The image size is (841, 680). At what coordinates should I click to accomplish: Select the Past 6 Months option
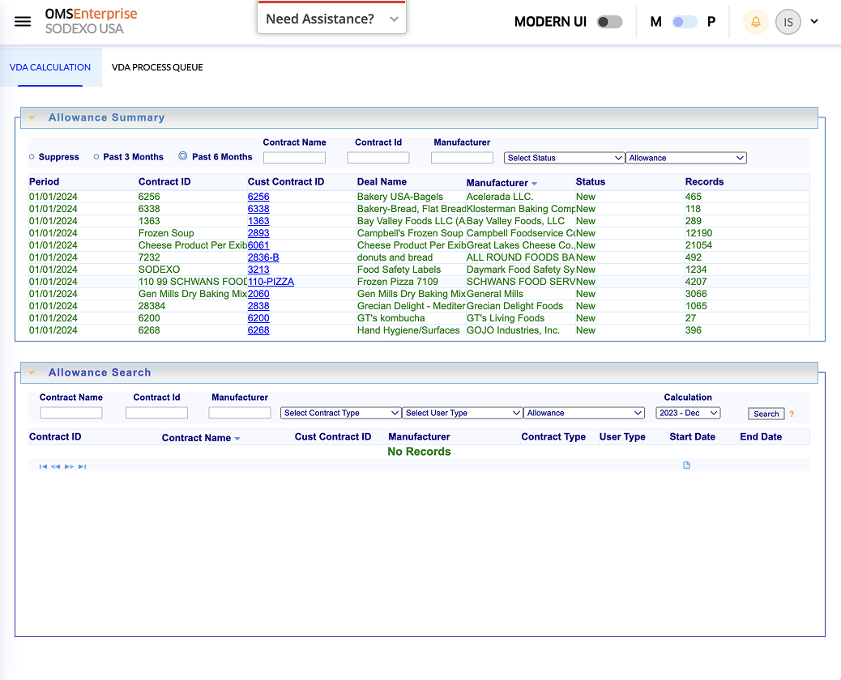183,156
